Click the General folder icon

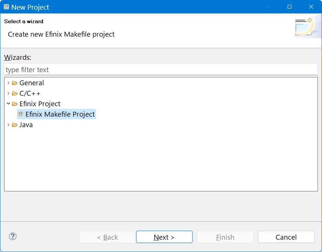(x=15, y=83)
